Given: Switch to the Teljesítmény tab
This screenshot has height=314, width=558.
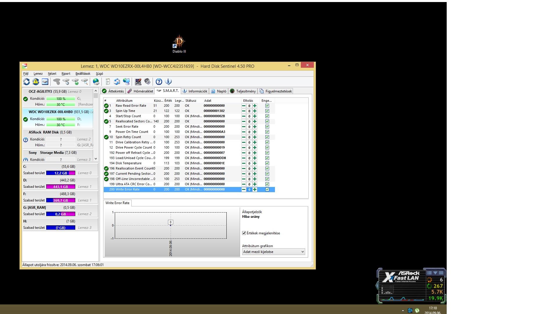Looking at the screenshot, I should pyautogui.click(x=243, y=91).
